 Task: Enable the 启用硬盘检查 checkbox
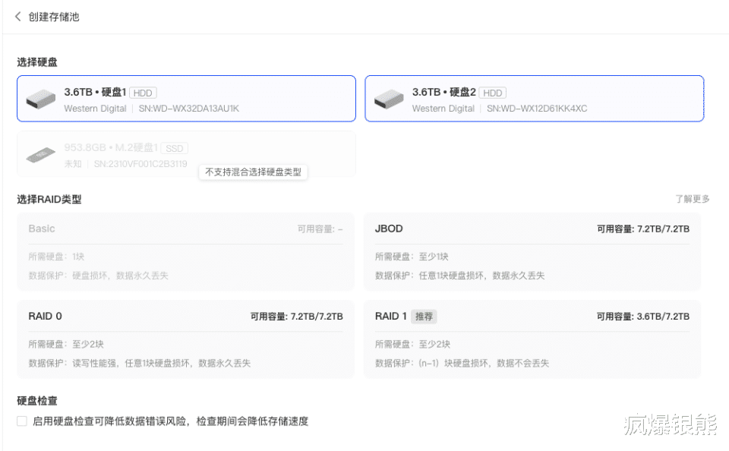[x=22, y=421]
